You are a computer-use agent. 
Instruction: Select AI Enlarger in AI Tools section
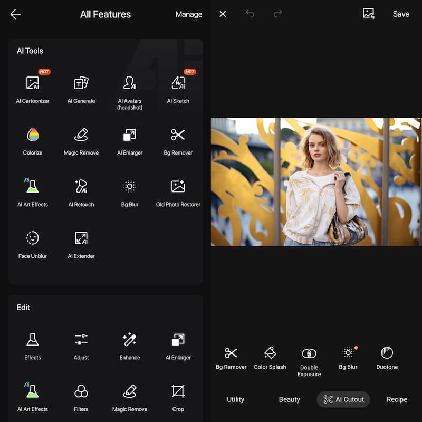(130, 142)
